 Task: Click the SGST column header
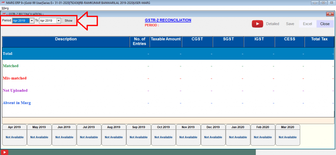click(228, 42)
